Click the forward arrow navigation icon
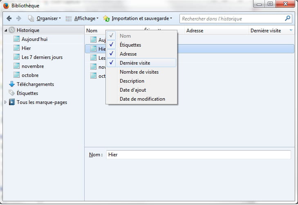The width and height of the screenshot is (298, 205). (x=19, y=18)
